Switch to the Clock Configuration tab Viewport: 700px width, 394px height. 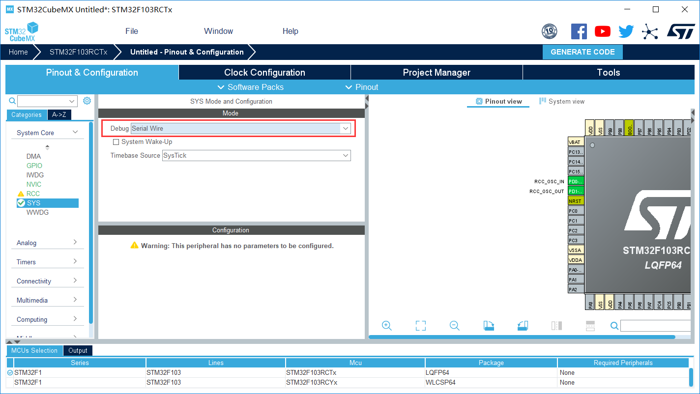[x=264, y=72]
